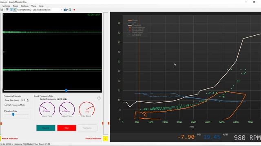
Task: Click the Waveform Rate slider handle
Action: click(x=13, y=114)
